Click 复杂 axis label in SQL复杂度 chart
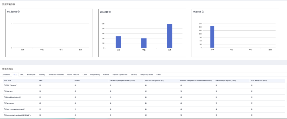Viewport: 287px width, 119px height. tap(81, 50)
